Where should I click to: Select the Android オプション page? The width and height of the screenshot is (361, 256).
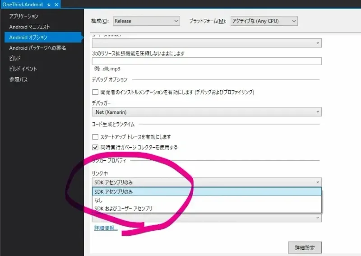click(x=28, y=37)
